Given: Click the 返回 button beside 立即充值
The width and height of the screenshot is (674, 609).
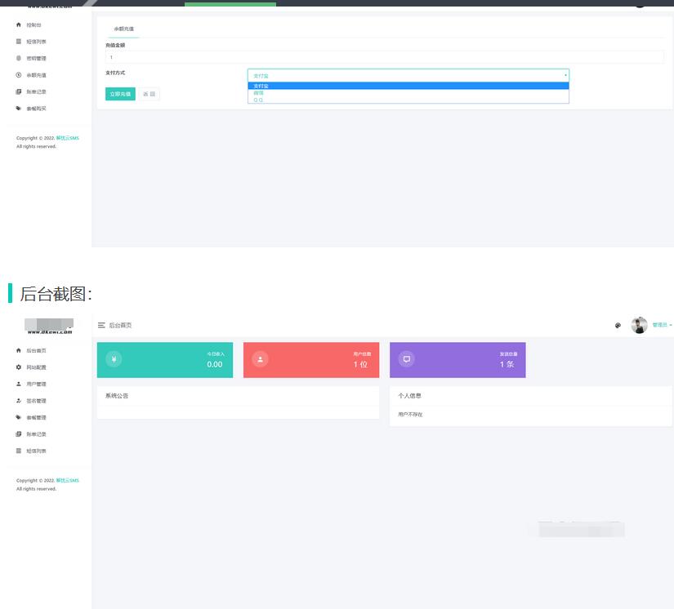Looking at the screenshot, I should [x=149, y=94].
